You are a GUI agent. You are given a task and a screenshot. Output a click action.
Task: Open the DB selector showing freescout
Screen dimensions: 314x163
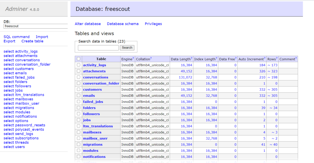coord(36,26)
